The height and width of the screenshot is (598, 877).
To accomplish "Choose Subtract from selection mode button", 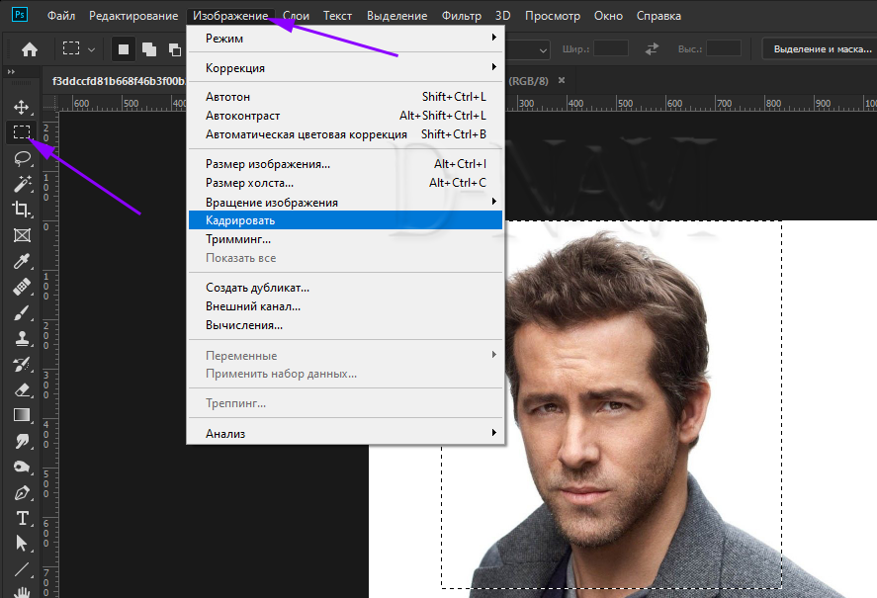I will pyautogui.click(x=174, y=49).
